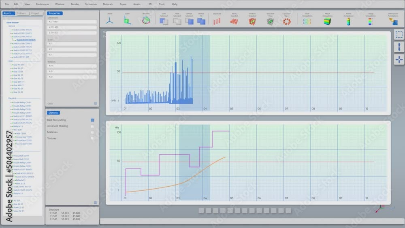Activate the rectangle selection tool
The height and width of the screenshot is (228, 405).
tap(399, 34)
